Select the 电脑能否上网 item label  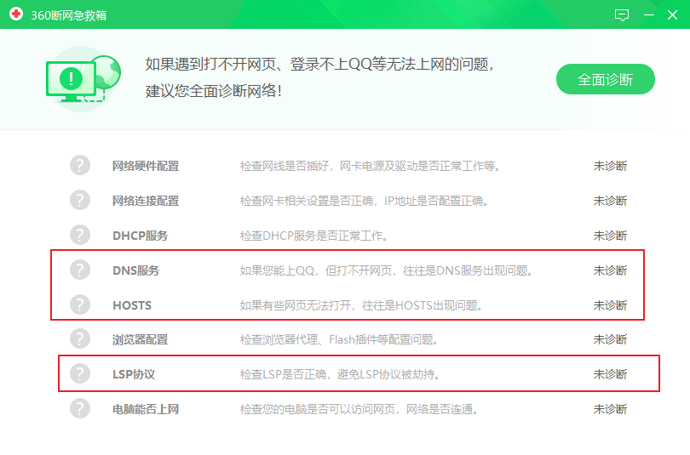pos(145,409)
